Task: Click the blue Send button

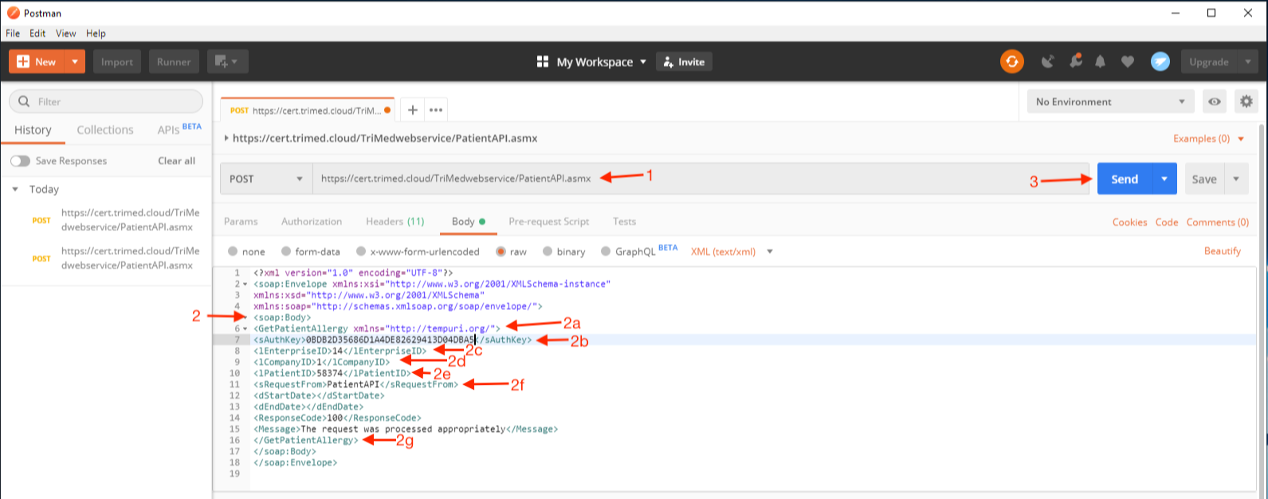Action: (x=1125, y=179)
